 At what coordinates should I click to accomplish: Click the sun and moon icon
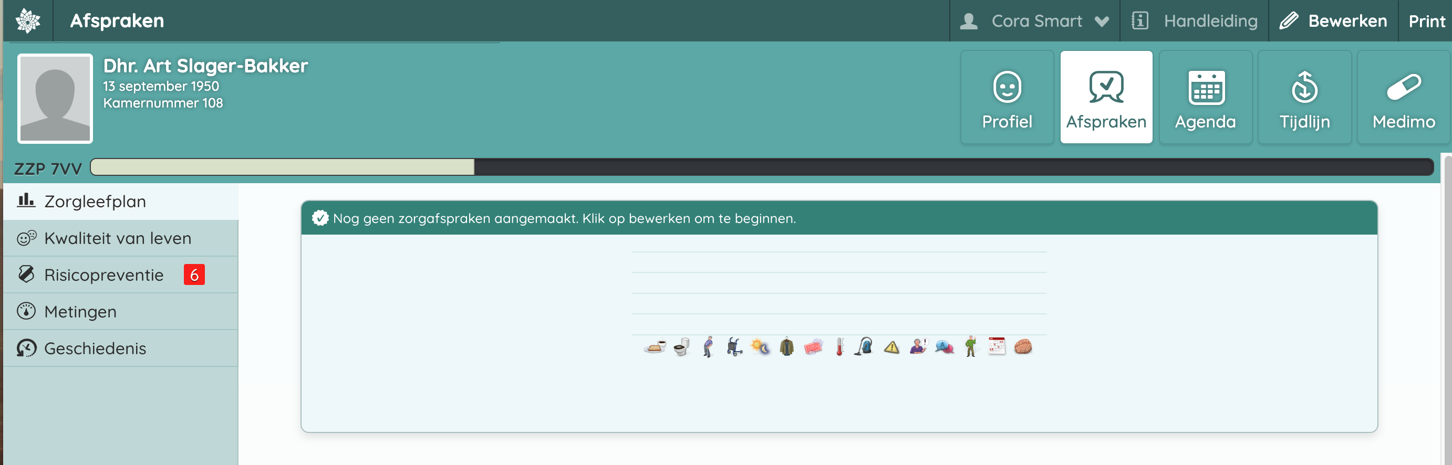[760, 347]
